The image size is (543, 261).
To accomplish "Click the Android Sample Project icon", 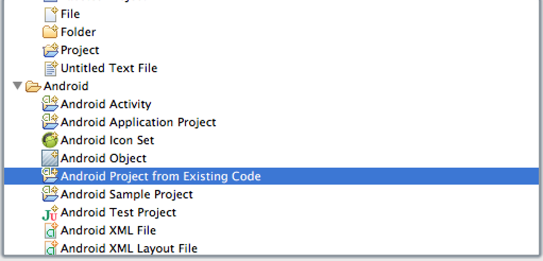I will coord(50,194).
